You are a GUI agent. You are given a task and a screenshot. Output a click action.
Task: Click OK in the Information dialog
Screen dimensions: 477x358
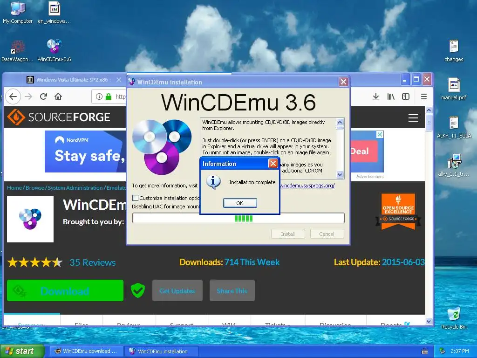[240, 203]
